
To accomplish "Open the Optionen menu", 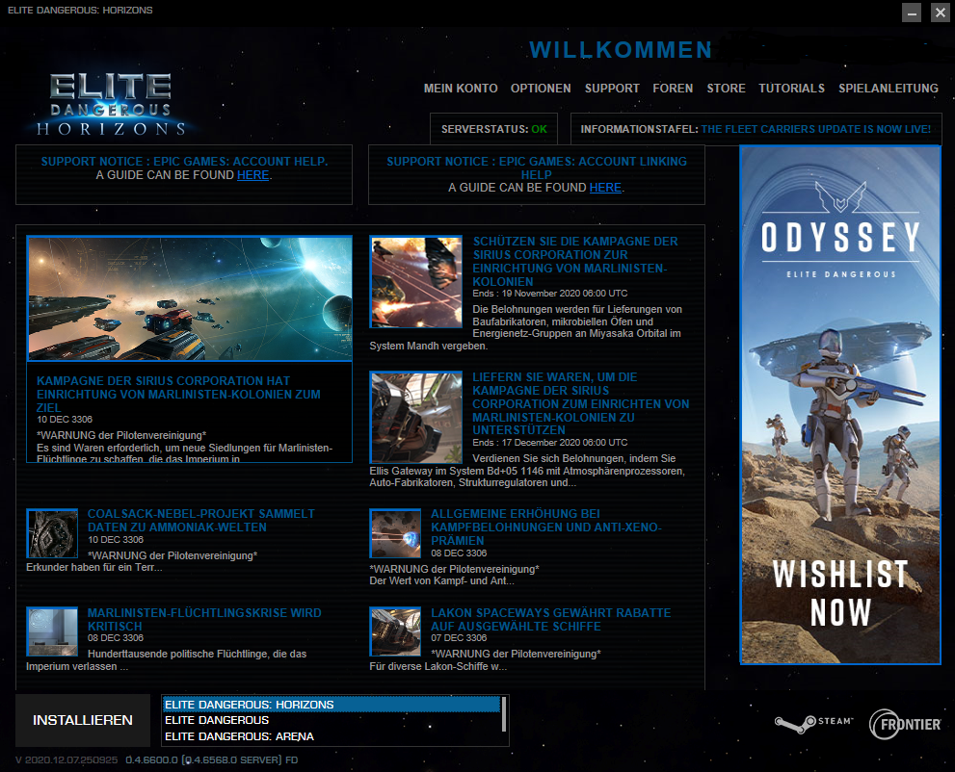I will pos(541,89).
